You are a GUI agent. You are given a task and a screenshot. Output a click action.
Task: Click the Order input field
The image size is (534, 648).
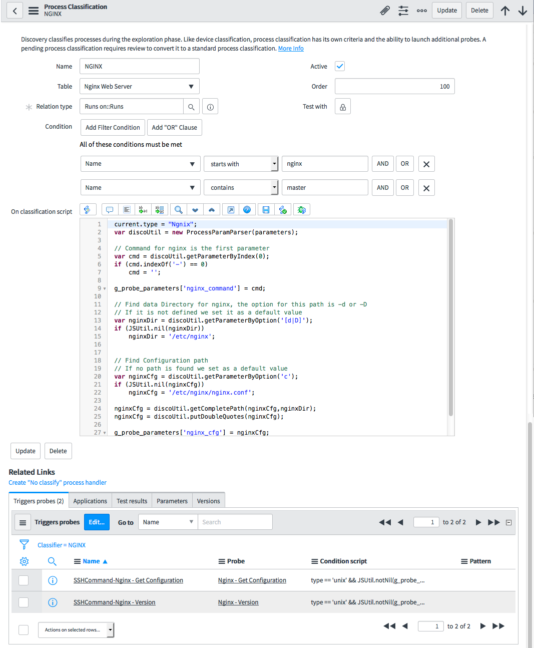coord(395,87)
